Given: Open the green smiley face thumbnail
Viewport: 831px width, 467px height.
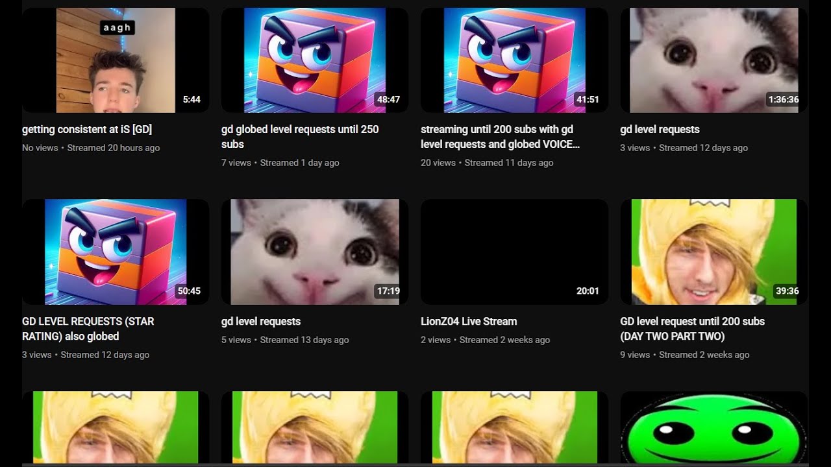Looking at the screenshot, I should 714,427.
